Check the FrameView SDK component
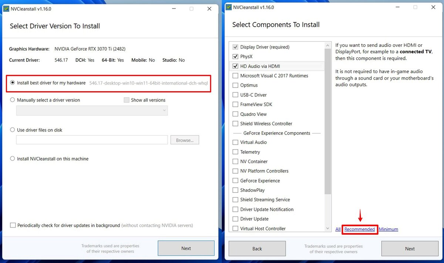The height and width of the screenshot is (263, 444). 235,105
